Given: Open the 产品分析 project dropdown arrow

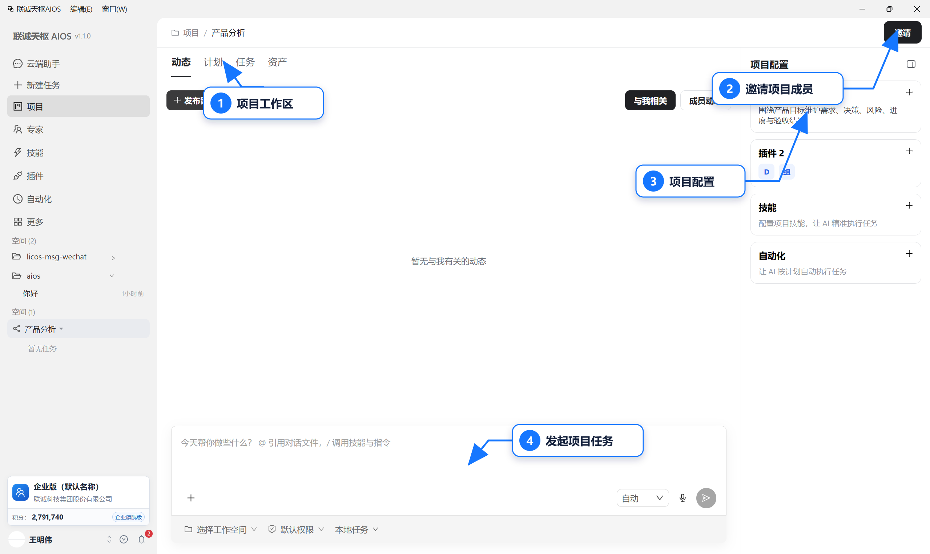Looking at the screenshot, I should coord(61,329).
